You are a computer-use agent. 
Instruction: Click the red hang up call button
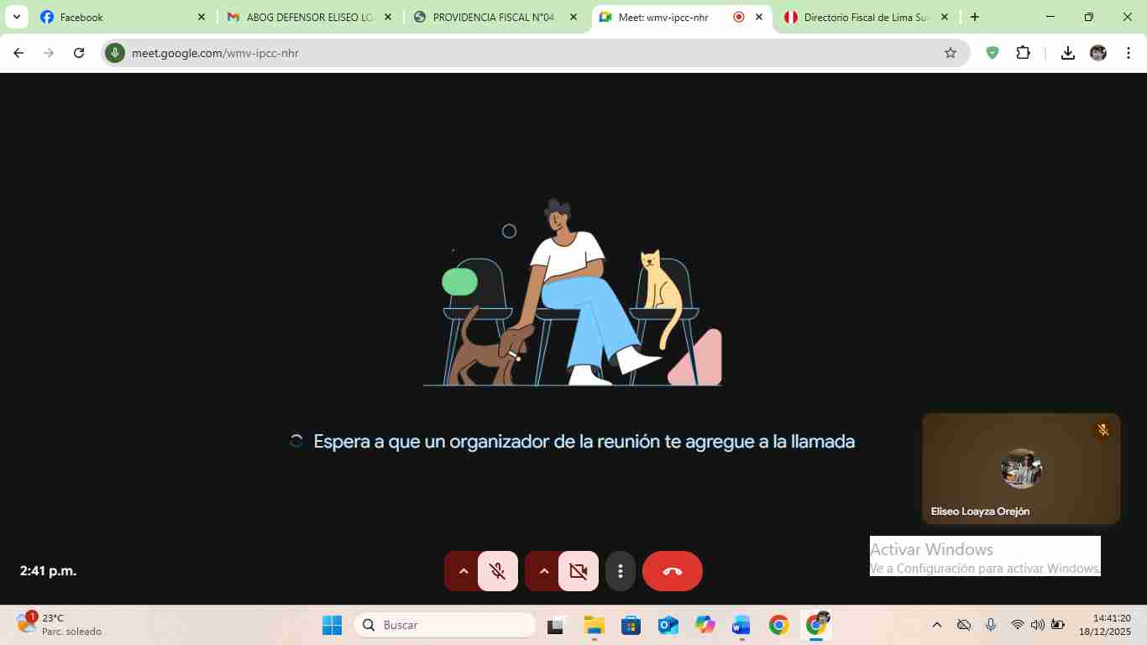coord(672,571)
